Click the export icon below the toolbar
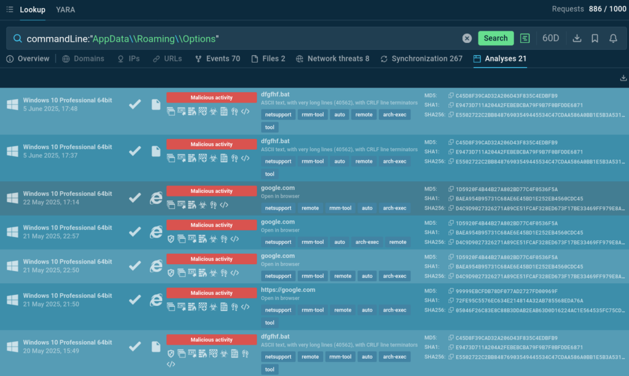The width and height of the screenshot is (629, 376). tap(623, 78)
